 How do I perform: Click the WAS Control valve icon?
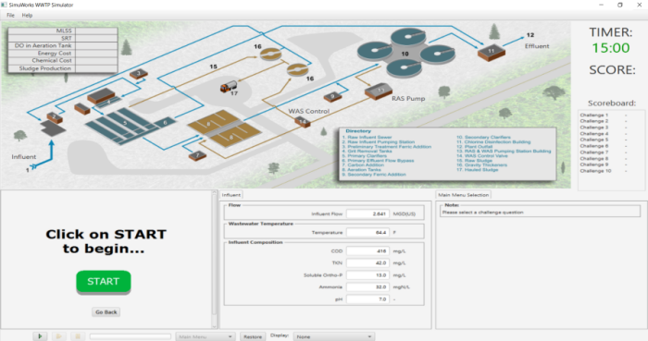(303, 122)
